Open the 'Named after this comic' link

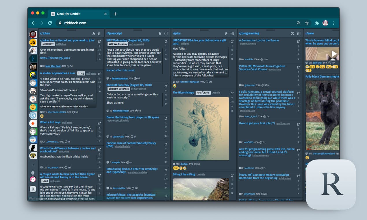121,70
